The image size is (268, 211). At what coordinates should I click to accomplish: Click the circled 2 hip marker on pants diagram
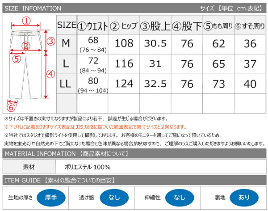[26, 45]
